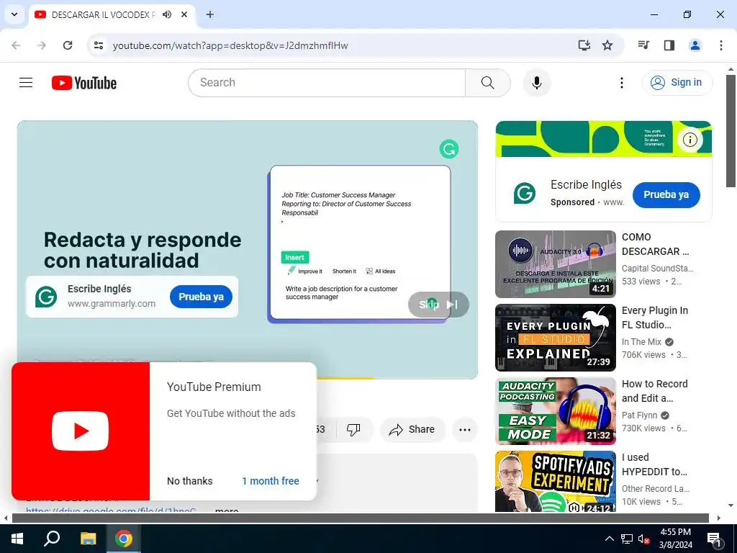The image size is (737, 553).
Task: Select the DESCARGAR IL VOCODEX tab
Action: (104, 14)
